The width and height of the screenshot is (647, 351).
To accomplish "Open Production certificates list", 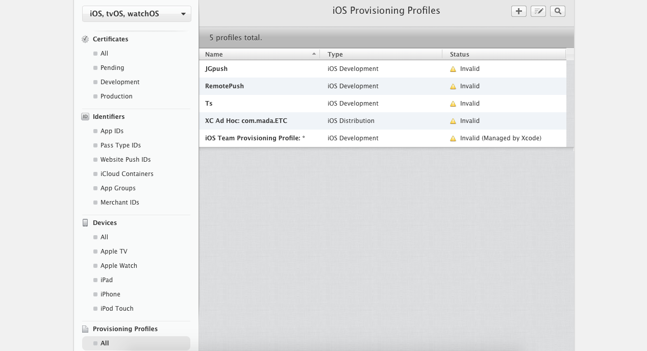I will click(116, 96).
